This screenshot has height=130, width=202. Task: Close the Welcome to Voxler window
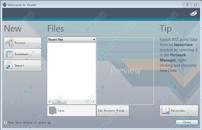click(196, 5)
